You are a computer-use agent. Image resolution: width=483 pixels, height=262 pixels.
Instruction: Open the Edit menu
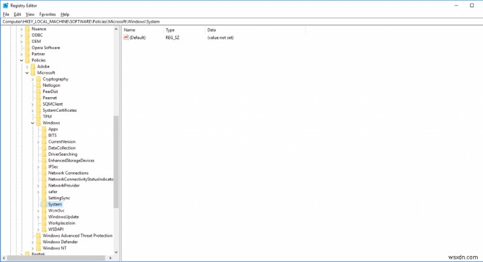pos(18,14)
